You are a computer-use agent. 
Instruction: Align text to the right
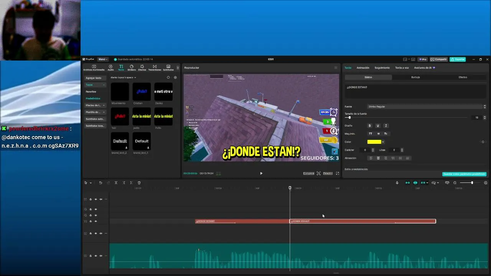(x=386, y=158)
